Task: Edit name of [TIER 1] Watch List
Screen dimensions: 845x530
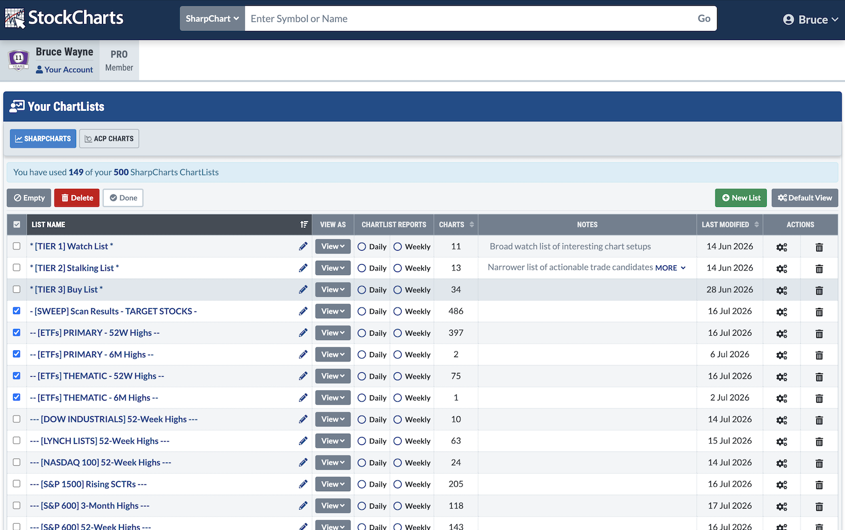Action: [303, 246]
